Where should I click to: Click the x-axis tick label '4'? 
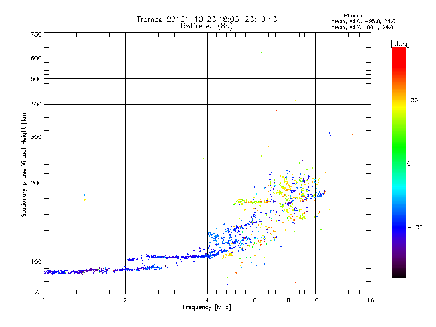(x=207, y=300)
